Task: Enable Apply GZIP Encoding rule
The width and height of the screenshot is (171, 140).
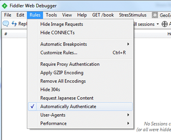Action: point(80,73)
